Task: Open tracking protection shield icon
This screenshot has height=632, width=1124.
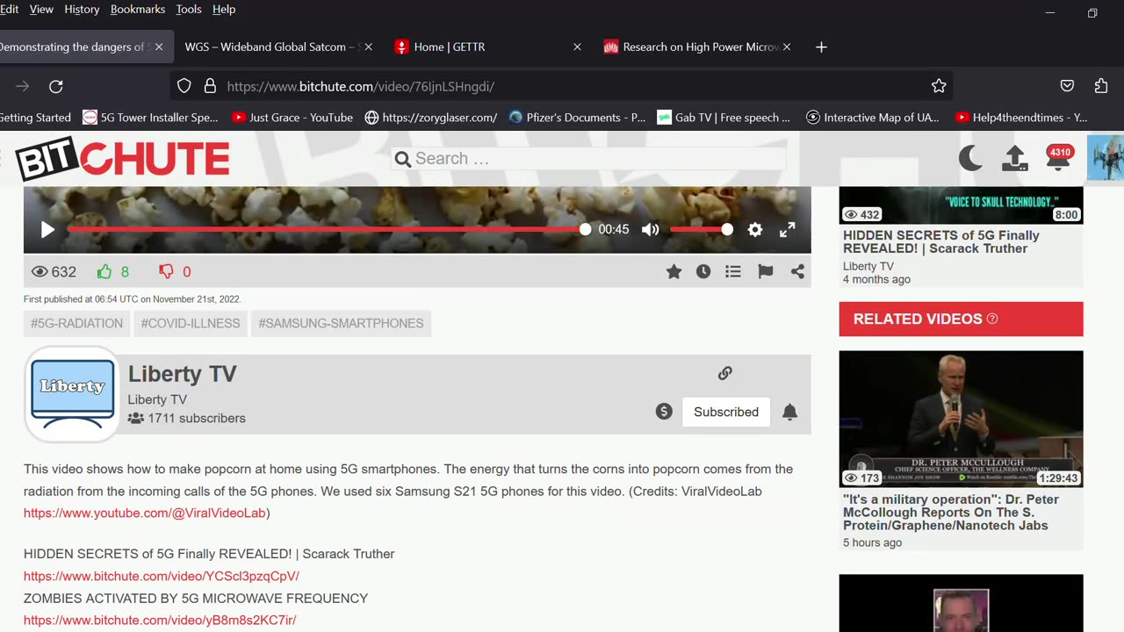Action: pyautogui.click(x=184, y=86)
